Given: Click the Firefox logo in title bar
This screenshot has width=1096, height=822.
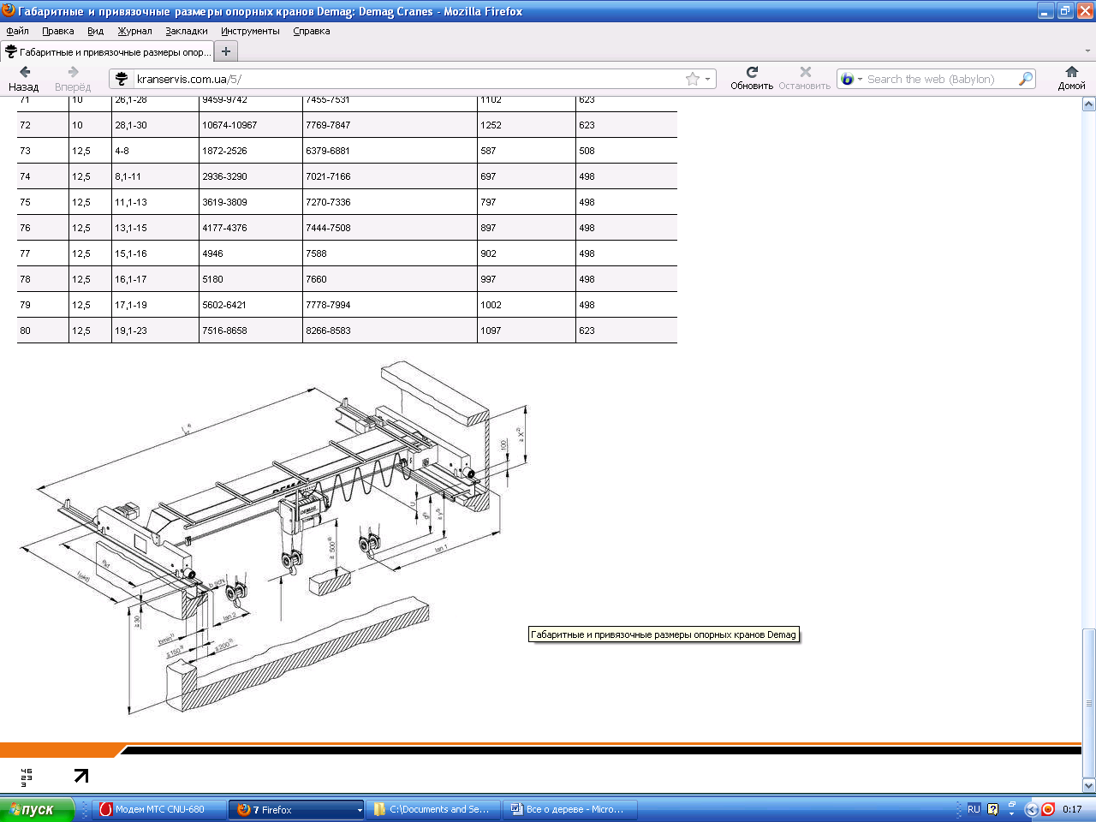Looking at the screenshot, I should coord(9,10).
